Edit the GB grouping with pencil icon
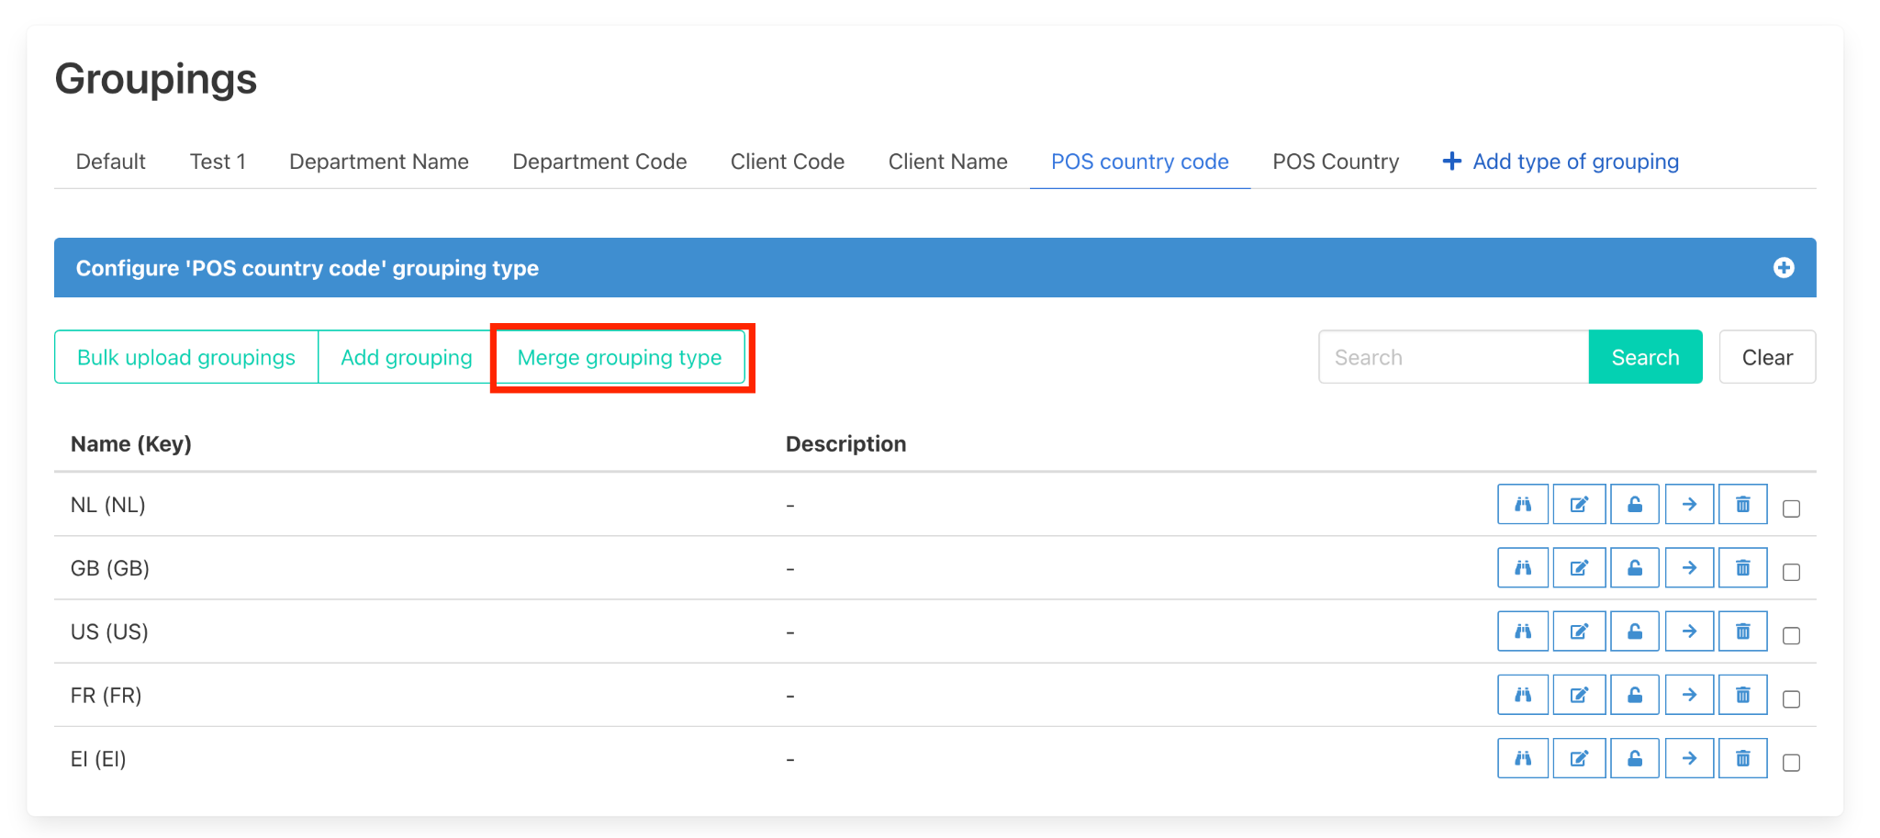Viewport: 1880px width, 838px height. point(1579,568)
